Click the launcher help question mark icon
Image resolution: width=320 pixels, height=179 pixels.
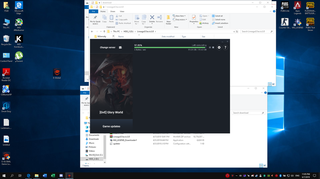point(225,47)
